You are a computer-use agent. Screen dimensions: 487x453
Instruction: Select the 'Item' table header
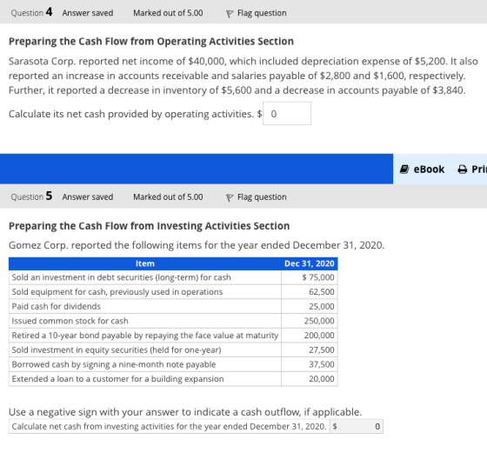point(145,263)
